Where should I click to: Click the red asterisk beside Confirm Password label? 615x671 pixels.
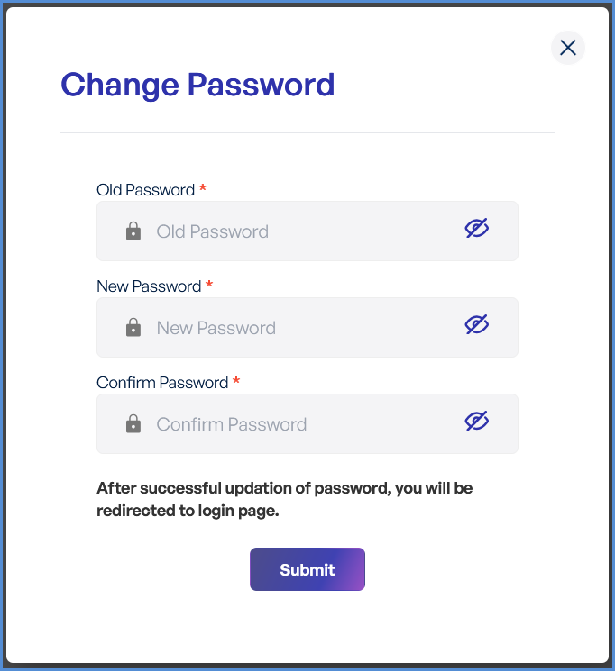236,382
